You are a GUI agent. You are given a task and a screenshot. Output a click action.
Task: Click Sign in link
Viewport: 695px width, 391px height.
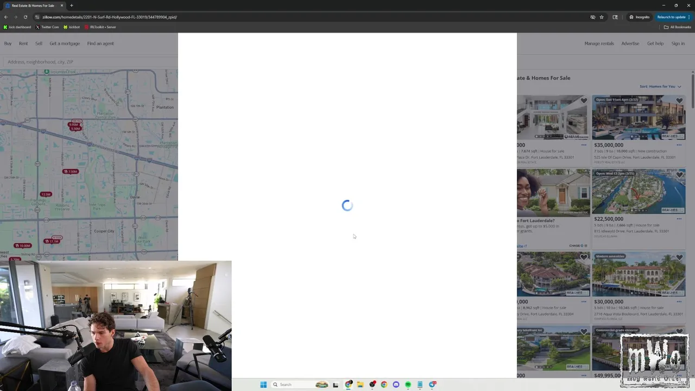click(x=678, y=43)
